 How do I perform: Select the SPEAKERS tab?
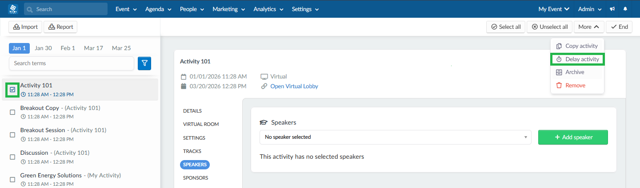click(195, 164)
